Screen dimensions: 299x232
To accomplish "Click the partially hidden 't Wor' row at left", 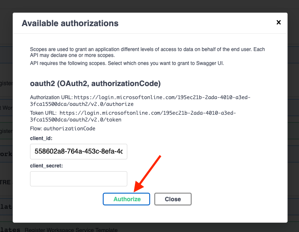I will 6,108.
